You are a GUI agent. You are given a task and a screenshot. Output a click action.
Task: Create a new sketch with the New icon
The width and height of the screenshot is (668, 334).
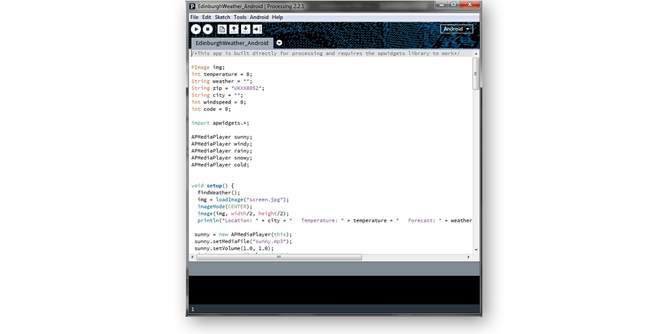[x=222, y=29]
